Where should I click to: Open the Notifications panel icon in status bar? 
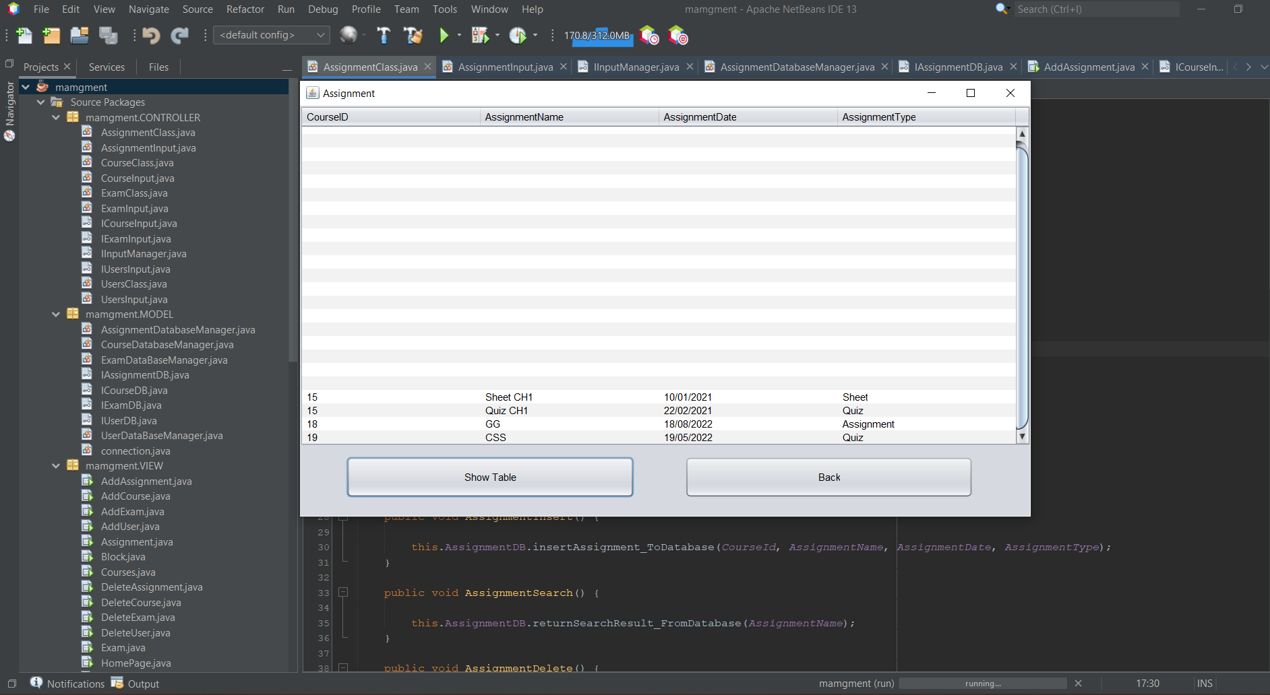pyautogui.click(x=36, y=683)
